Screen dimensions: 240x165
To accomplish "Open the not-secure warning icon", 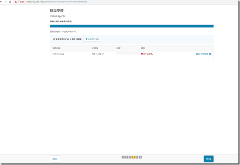I will pos(16,2).
